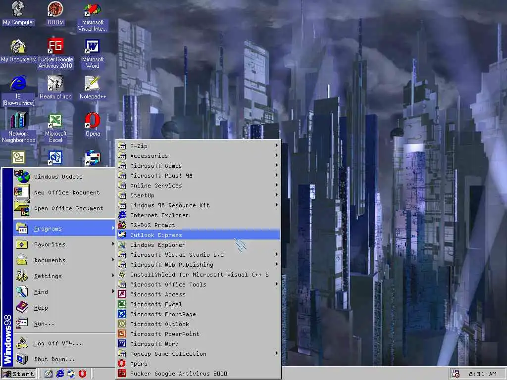
Task: Launch Opera from the Programs menu
Action: (x=199, y=364)
